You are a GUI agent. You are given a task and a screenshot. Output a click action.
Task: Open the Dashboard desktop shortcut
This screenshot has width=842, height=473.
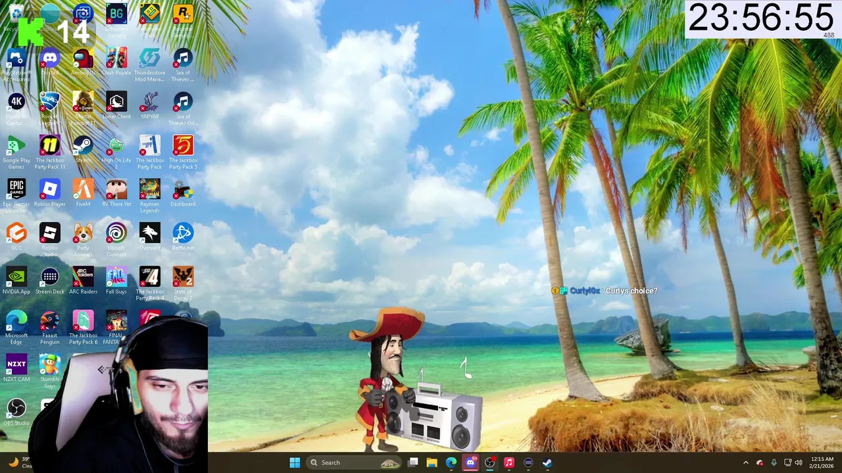tap(183, 193)
